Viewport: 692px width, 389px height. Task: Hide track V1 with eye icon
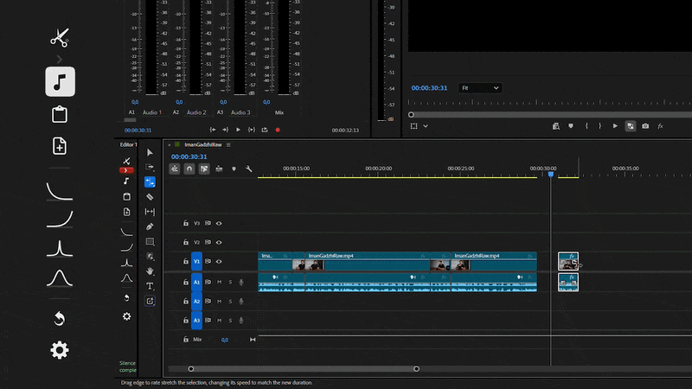click(x=219, y=262)
